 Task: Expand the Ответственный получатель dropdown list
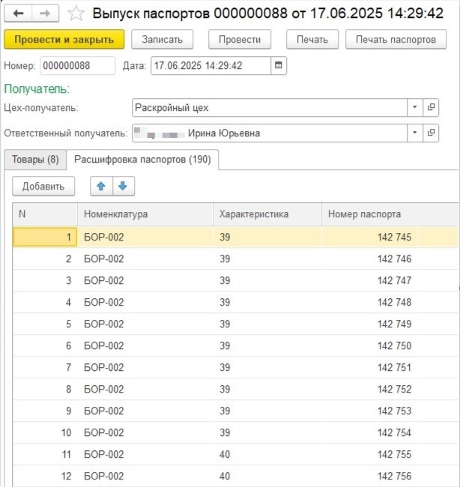[415, 133]
